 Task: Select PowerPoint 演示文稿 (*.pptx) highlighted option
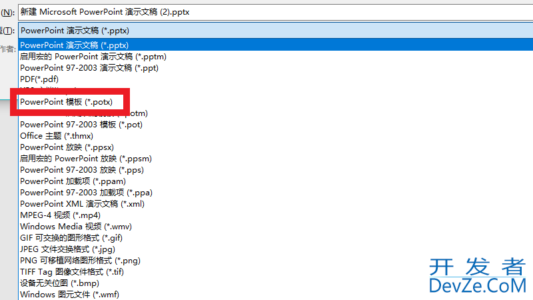point(275,45)
